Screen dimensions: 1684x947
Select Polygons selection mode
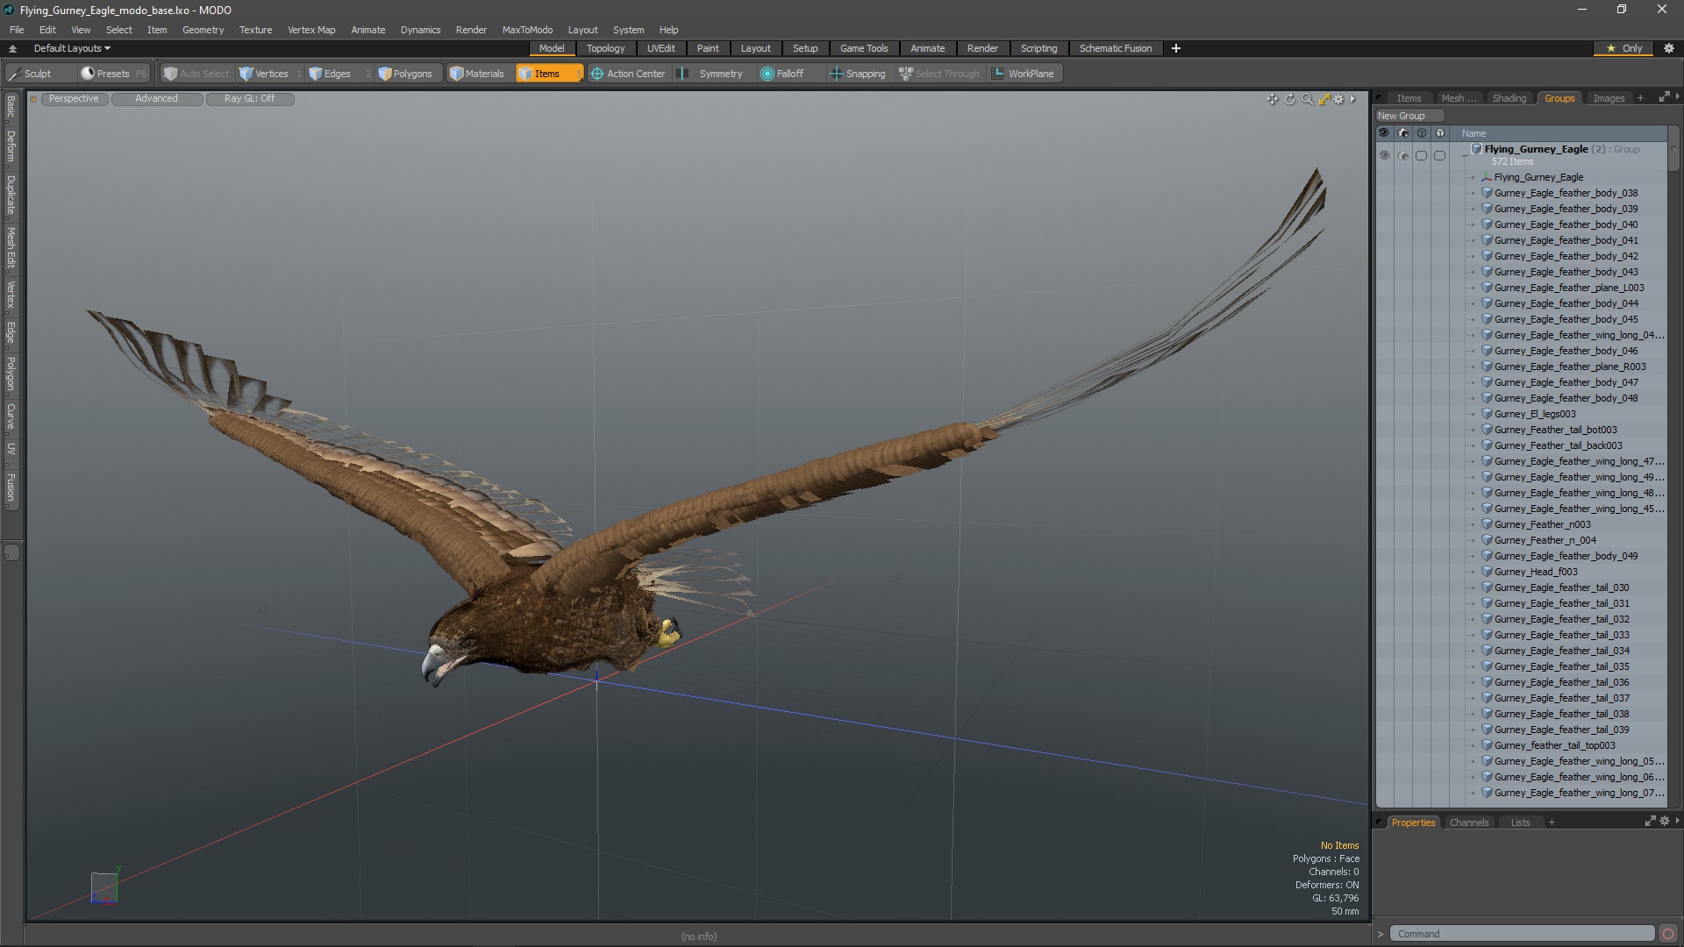[x=405, y=74]
